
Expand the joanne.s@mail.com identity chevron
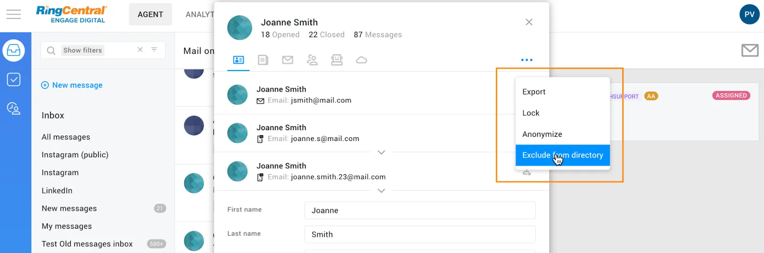pos(381,152)
